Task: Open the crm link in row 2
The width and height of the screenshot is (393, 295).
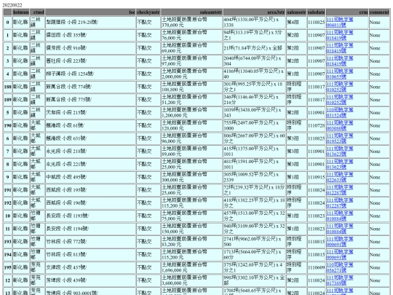Action: point(340,48)
